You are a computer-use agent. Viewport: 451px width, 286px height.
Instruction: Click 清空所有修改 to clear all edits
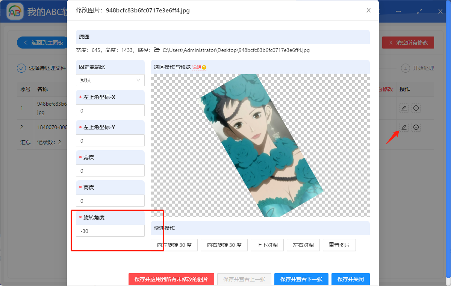(x=408, y=43)
